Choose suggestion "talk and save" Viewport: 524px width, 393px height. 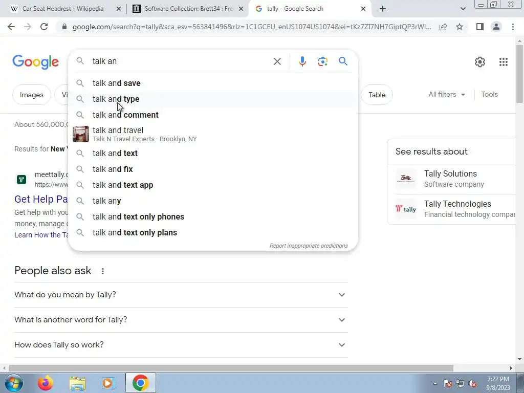click(213, 83)
